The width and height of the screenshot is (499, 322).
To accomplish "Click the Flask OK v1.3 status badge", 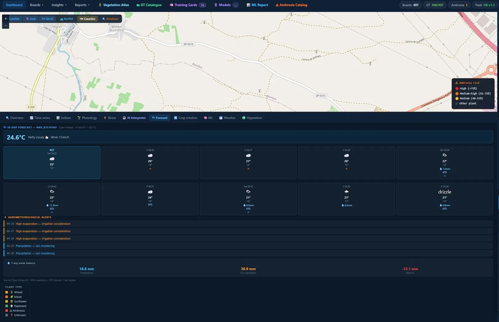I will [x=485, y=5].
